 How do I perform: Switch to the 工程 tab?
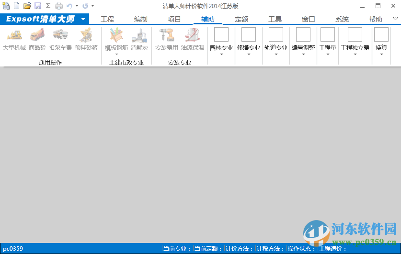(x=107, y=19)
